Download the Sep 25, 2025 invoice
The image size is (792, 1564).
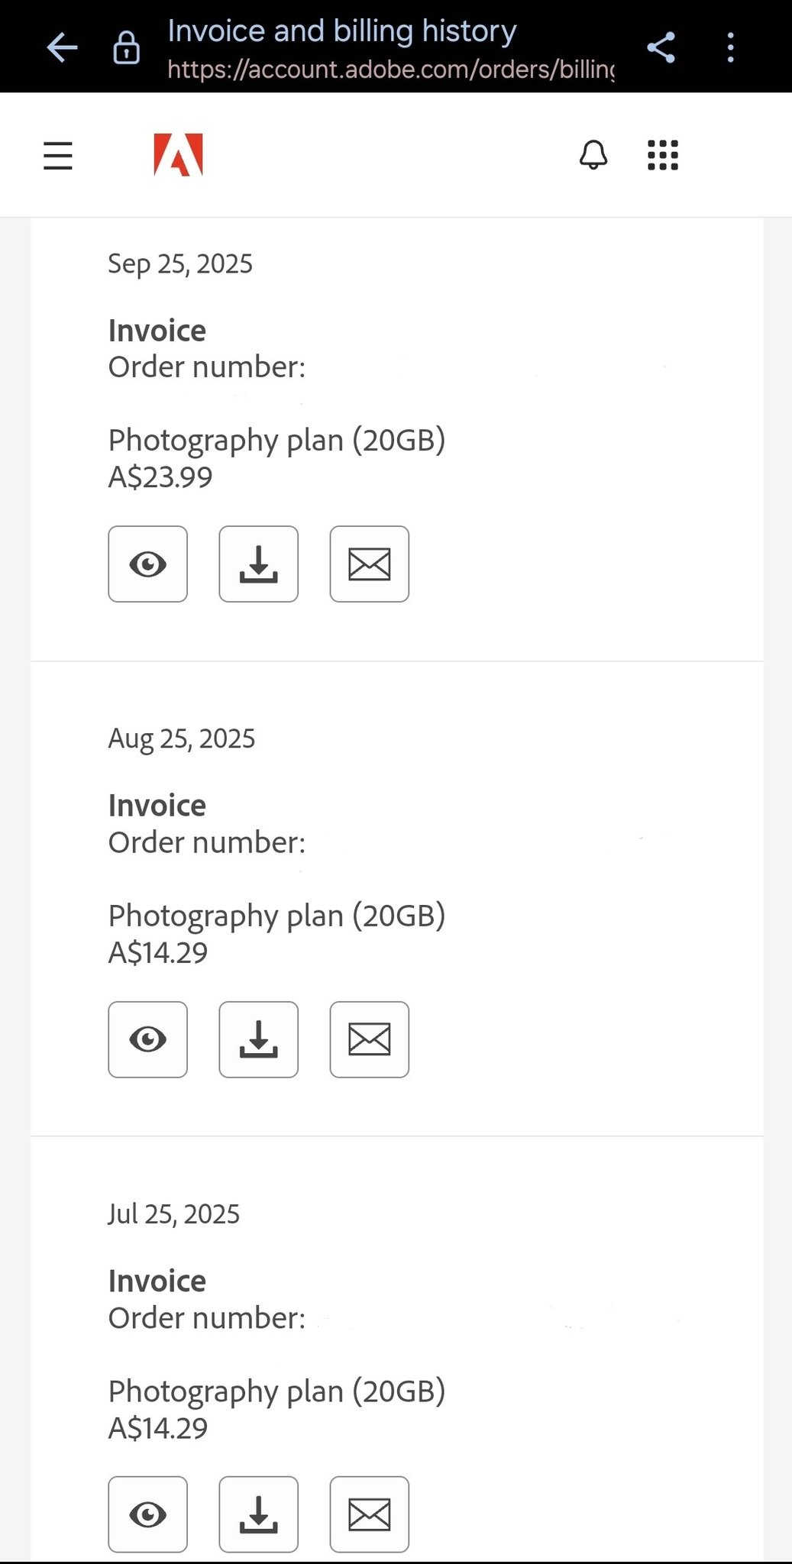[259, 564]
